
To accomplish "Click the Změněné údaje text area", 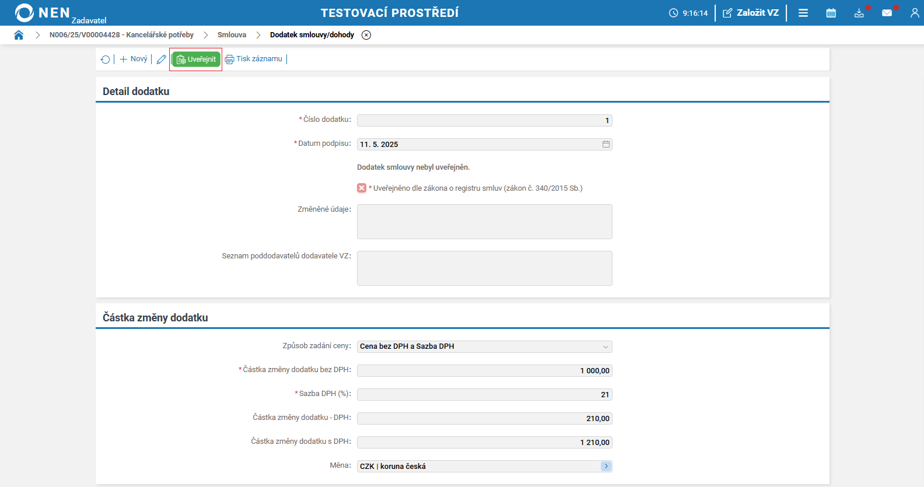I will 485,222.
